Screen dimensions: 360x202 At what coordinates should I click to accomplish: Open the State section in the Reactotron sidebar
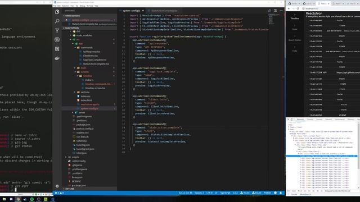click(295, 27)
